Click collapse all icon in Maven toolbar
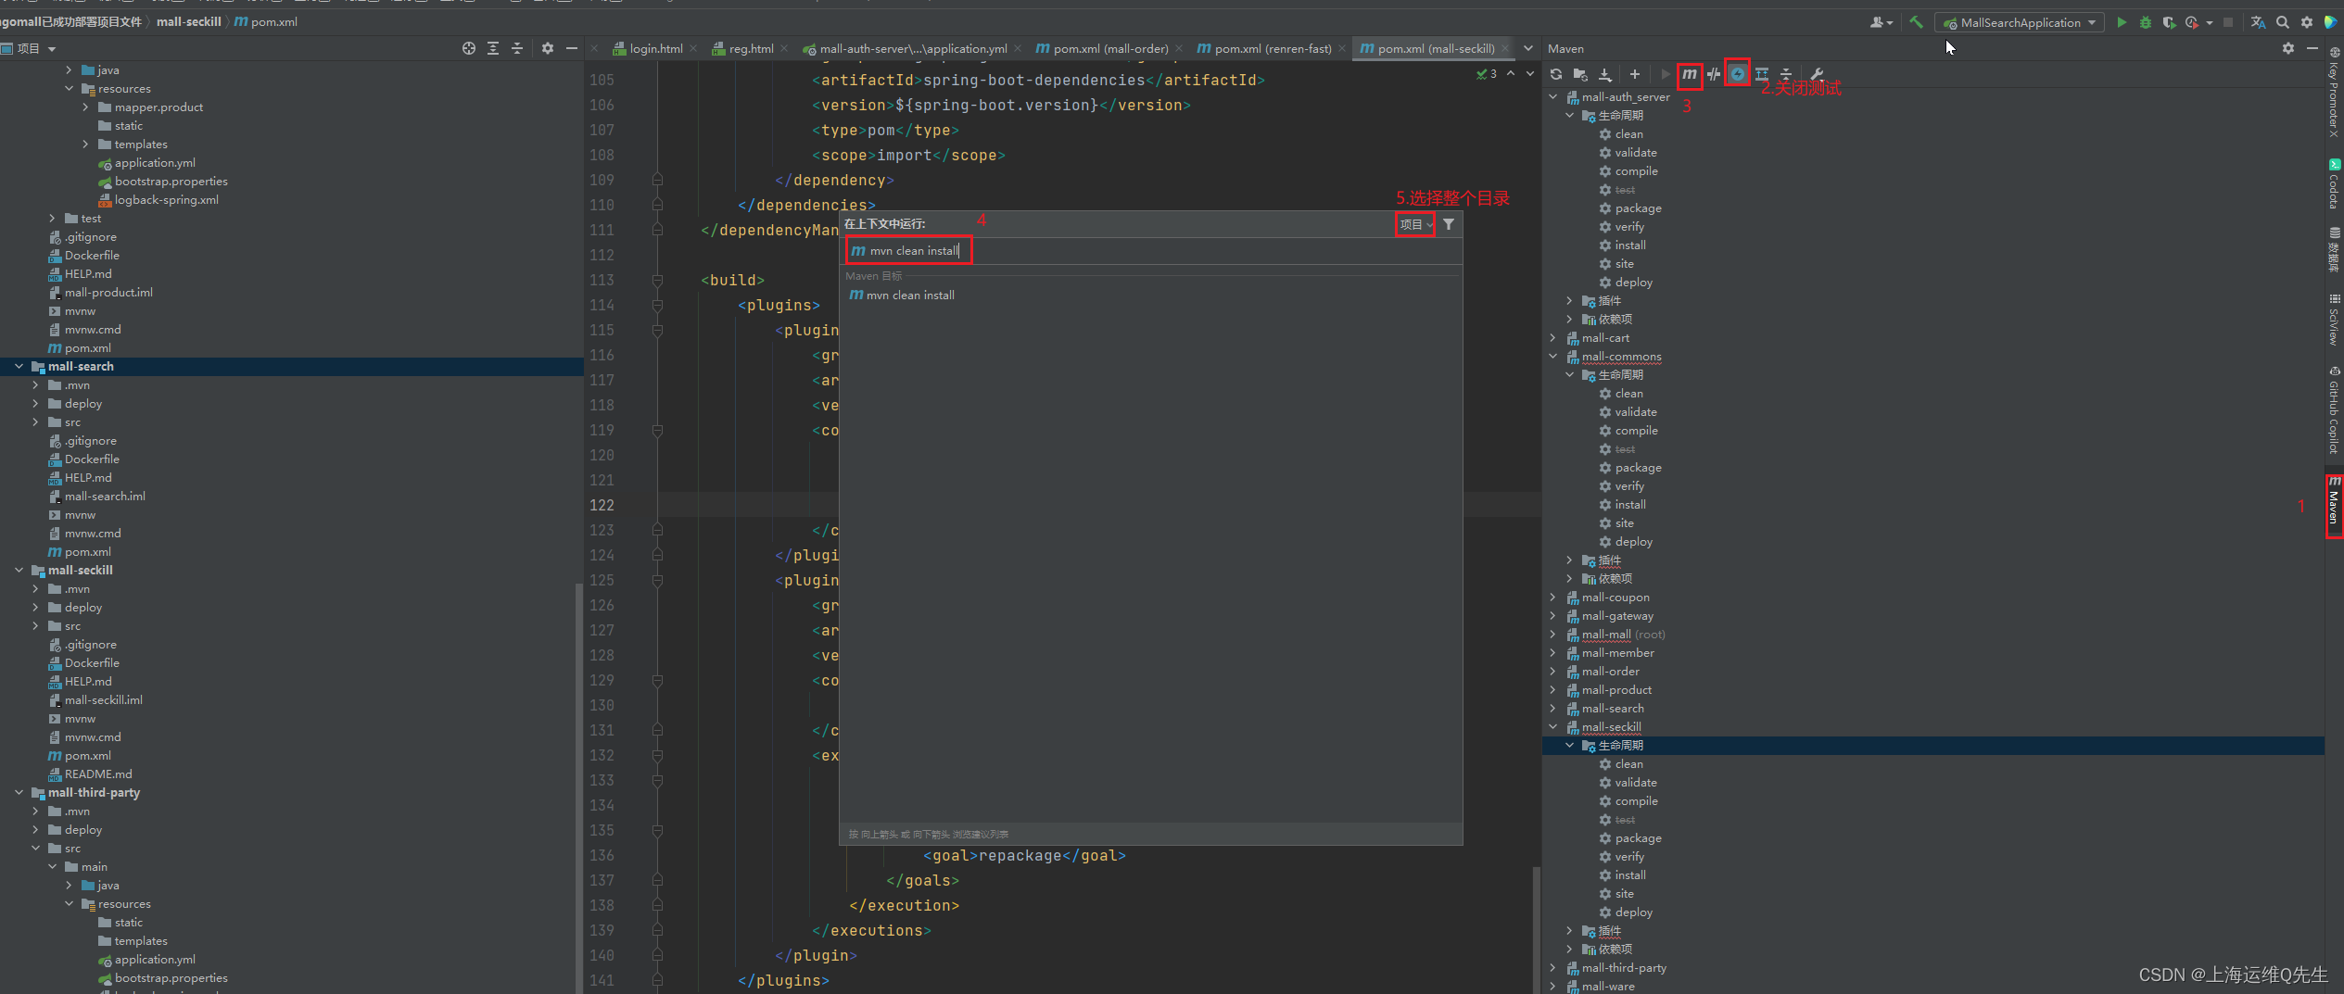 (x=1786, y=74)
